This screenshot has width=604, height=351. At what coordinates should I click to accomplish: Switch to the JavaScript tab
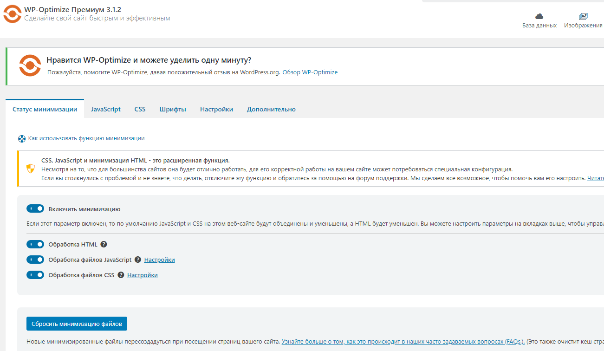pos(106,109)
